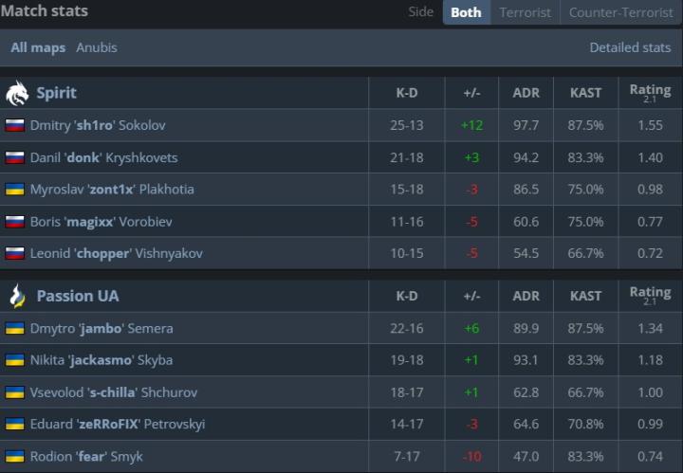Go to the Spirit team page
This screenshot has height=473, width=683.
coord(56,93)
